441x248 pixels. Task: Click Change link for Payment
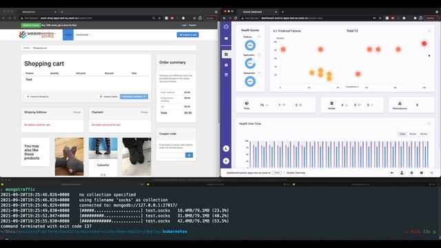click(x=144, y=112)
